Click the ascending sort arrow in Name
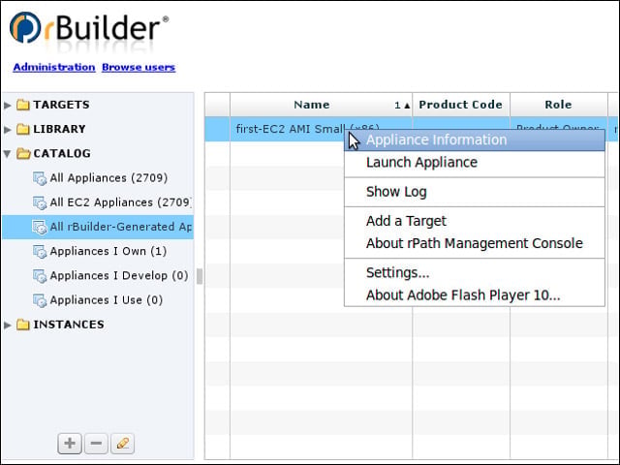The height and width of the screenshot is (465, 620). (407, 106)
